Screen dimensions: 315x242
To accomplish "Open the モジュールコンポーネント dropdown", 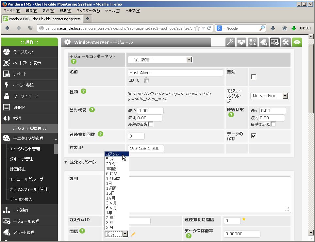I will 160,60.
